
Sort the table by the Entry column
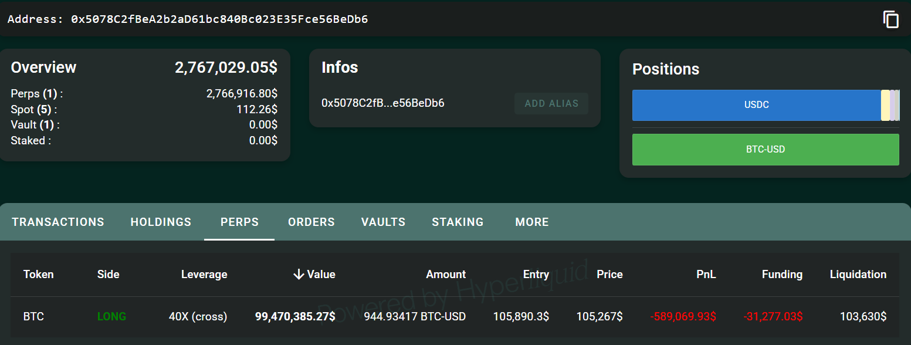coord(536,274)
